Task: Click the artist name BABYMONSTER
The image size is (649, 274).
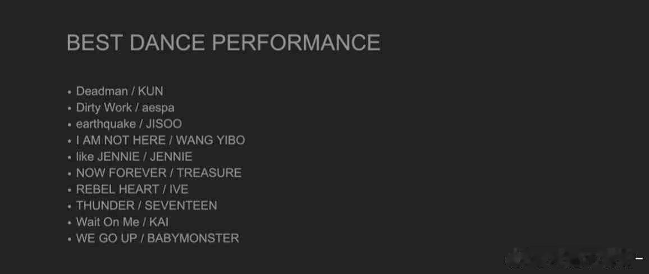Action: [x=193, y=238]
